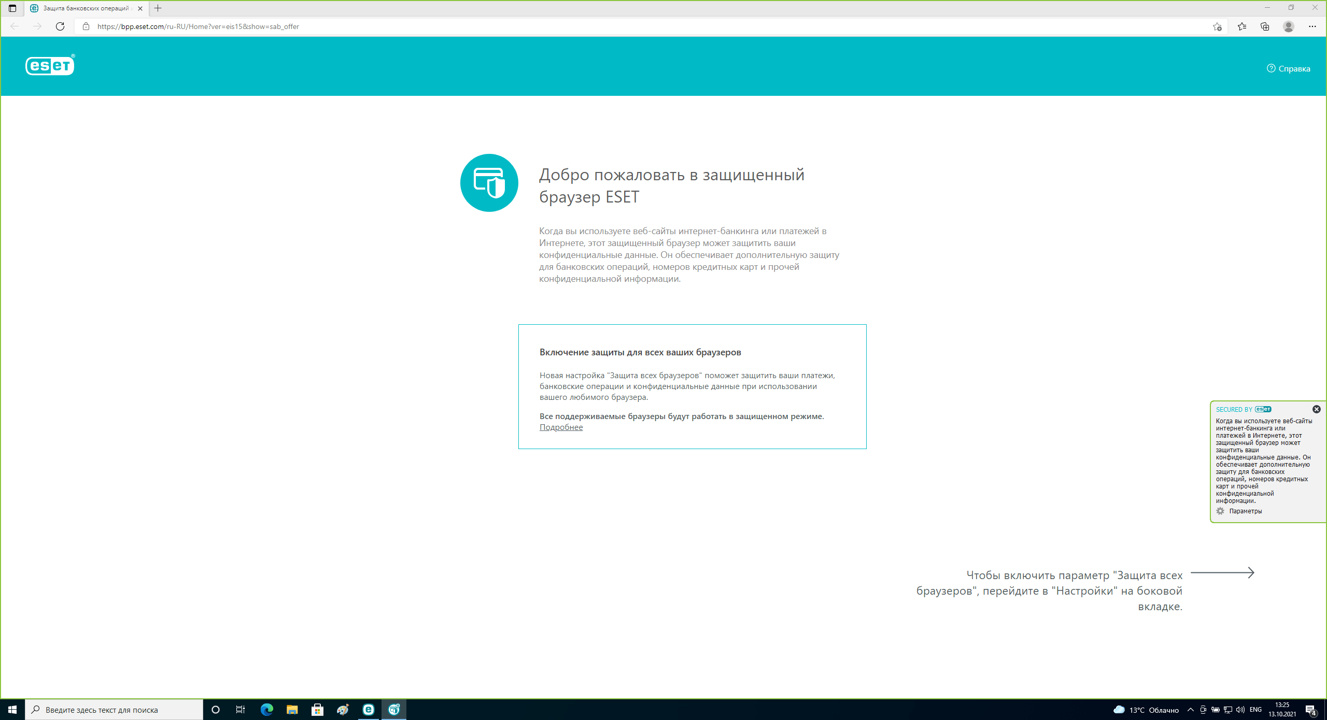Reload the page with the refresh button
1327x720 pixels.
(x=60, y=26)
